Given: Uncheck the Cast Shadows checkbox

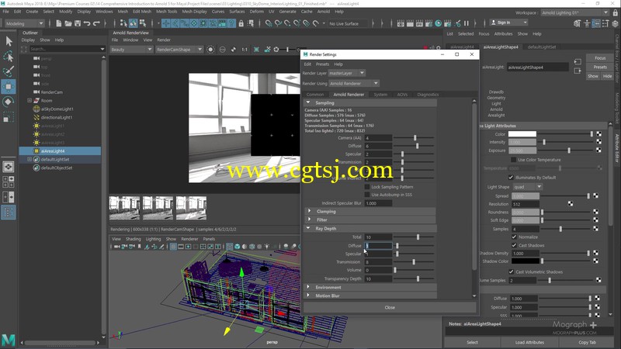Looking at the screenshot, I should pos(514,245).
